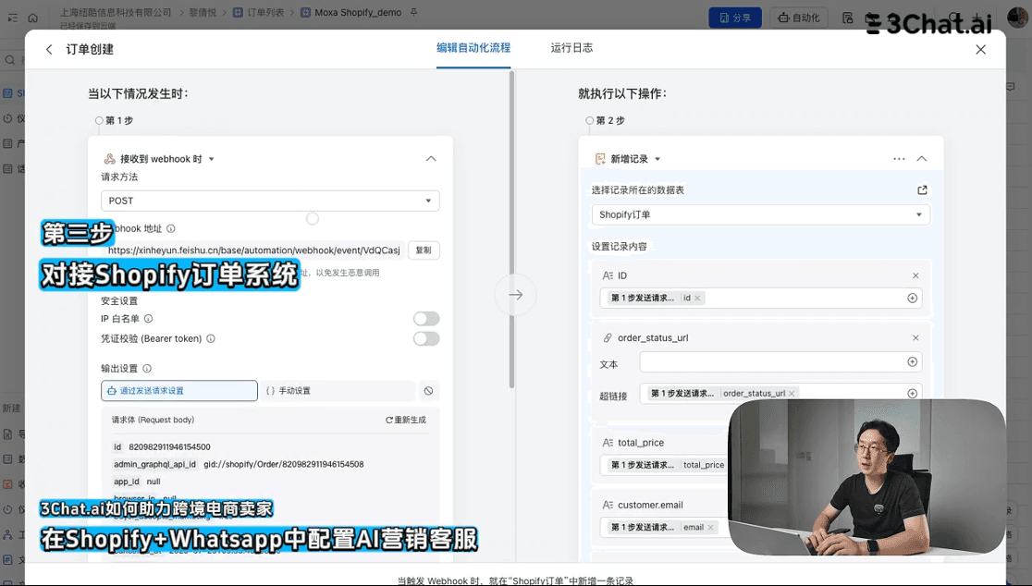Toggle the IP 白名单 switch
Image resolution: width=1032 pixels, height=586 pixels.
point(425,319)
